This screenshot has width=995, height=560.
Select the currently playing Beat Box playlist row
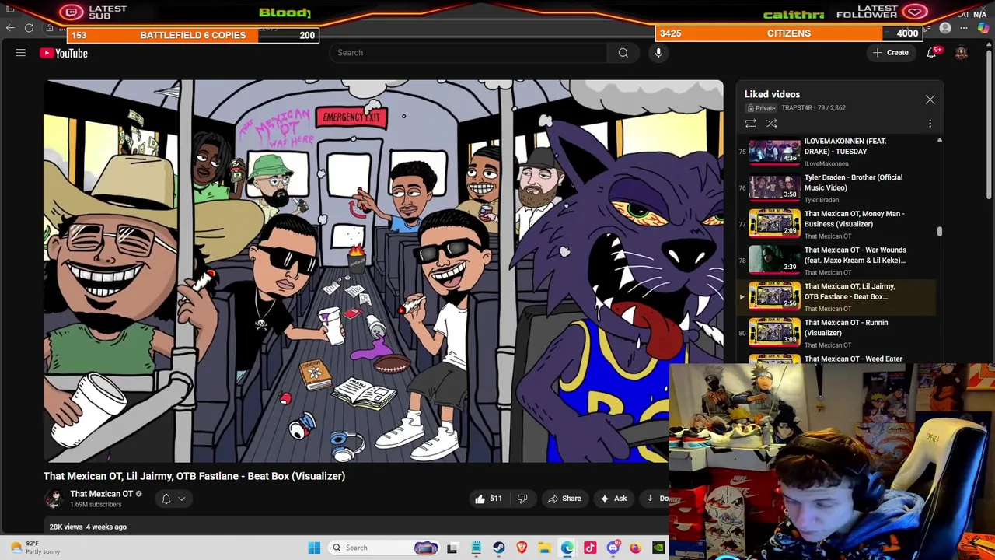point(836,296)
